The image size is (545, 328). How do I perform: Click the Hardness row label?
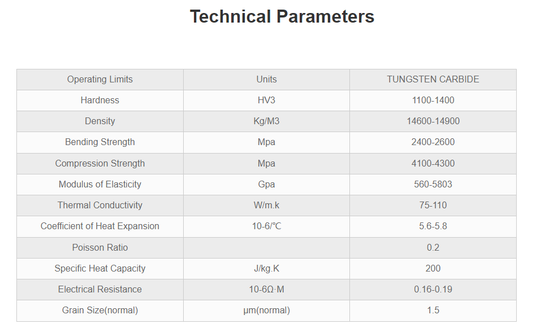tap(100, 100)
